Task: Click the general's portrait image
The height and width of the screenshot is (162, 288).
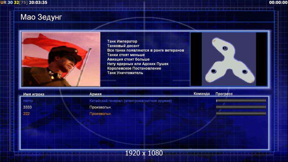Action: pos(61,59)
